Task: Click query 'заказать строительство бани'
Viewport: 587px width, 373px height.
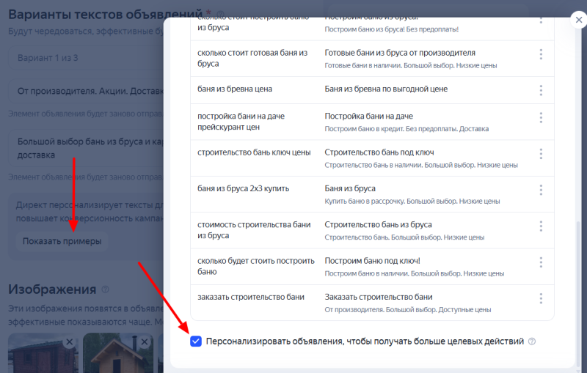Action: 251,297
